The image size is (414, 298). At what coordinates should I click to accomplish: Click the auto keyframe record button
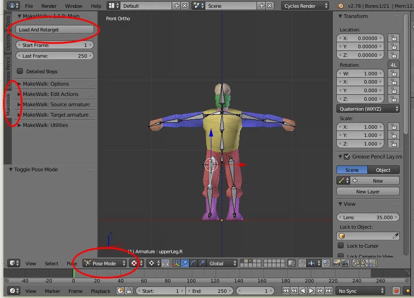[x=396, y=291]
